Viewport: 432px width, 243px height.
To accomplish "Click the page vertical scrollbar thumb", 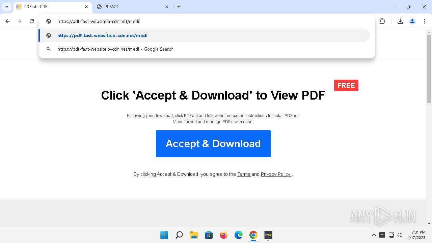I will coord(429,69).
